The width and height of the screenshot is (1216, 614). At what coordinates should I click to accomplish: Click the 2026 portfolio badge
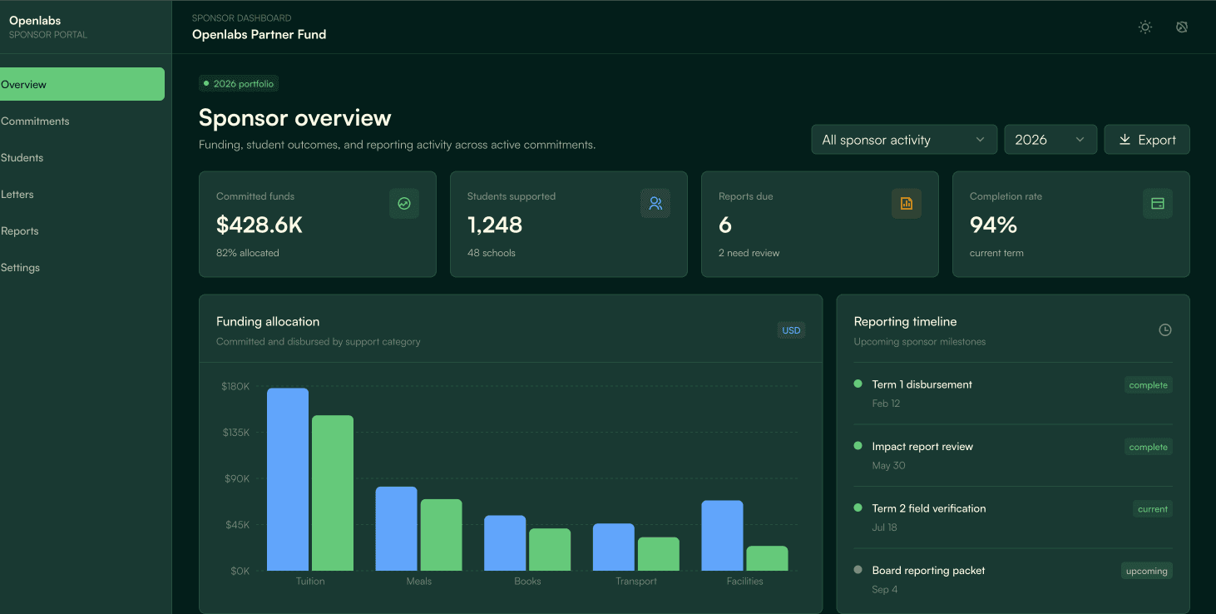(239, 84)
